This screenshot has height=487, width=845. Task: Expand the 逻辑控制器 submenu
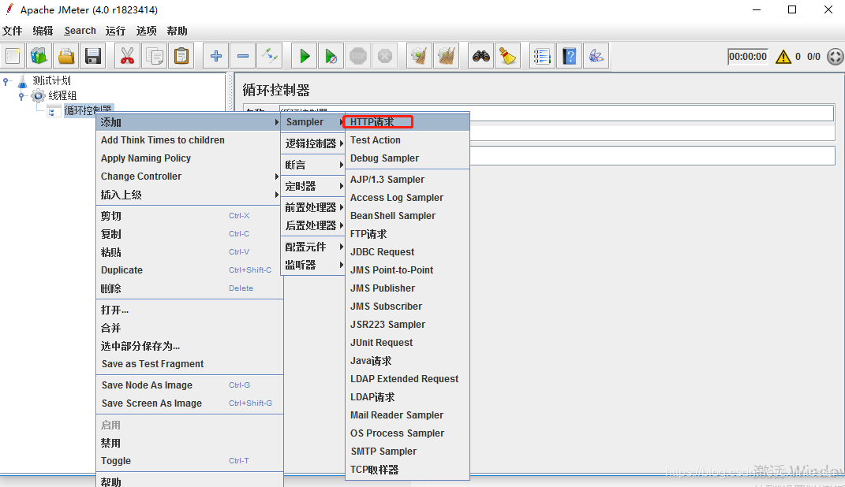pyautogui.click(x=313, y=143)
